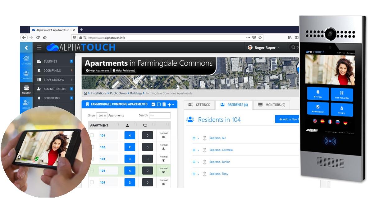The width and height of the screenshot is (379, 218).
Task: Select the French flag language
Action: point(330,122)
